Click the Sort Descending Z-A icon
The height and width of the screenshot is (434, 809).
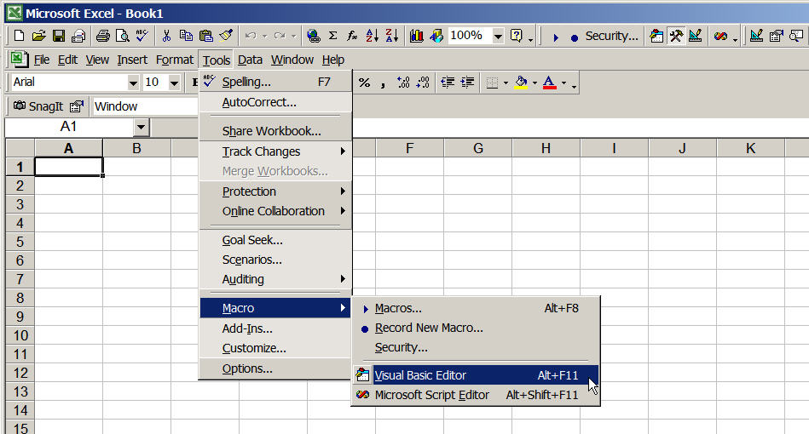point(392,36)
